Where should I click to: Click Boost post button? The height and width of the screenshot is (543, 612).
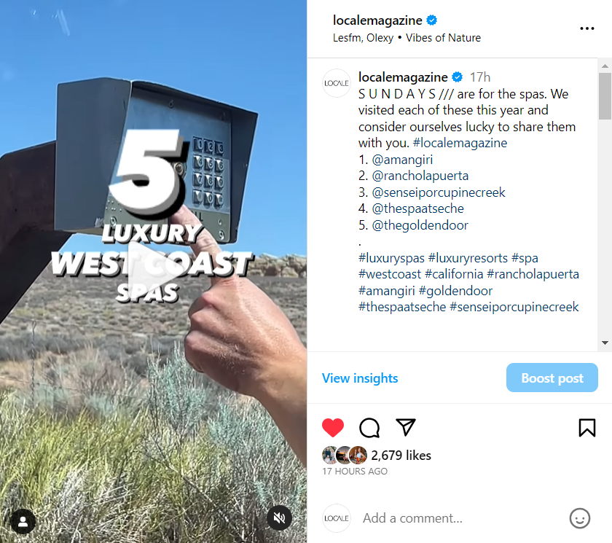(552, 378)
